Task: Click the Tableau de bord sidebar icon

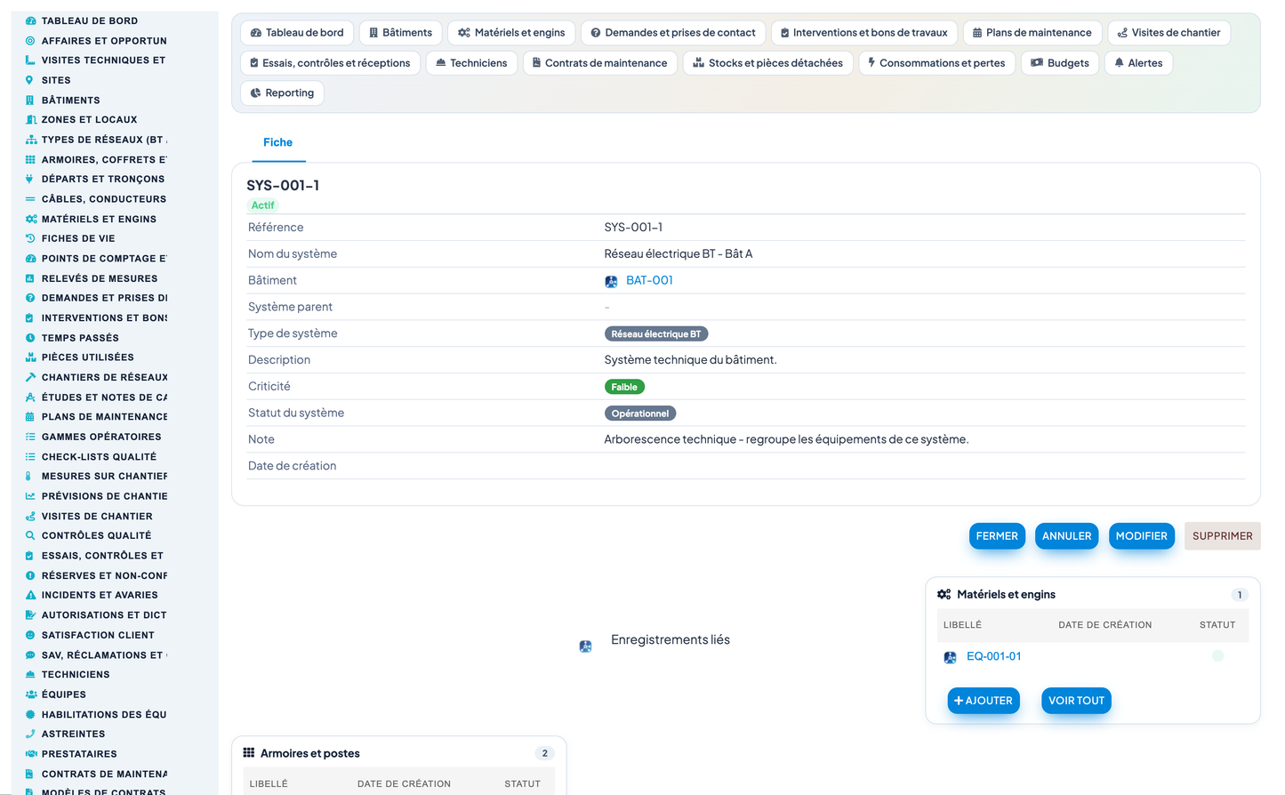Action: tap(30, 20)
